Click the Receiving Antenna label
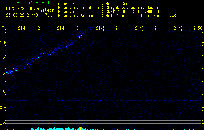This screenshot has width=204, height=130. tap(77, 16)
